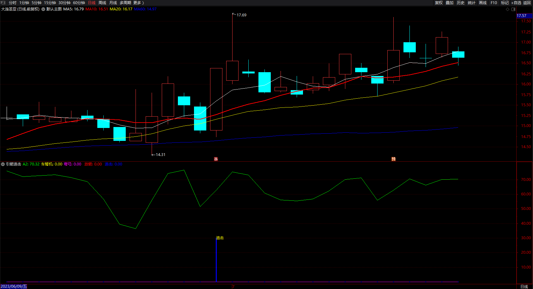Click the orange 预 marker icon
This screenshot has width=533, height=289.
(x=393, y=159)
